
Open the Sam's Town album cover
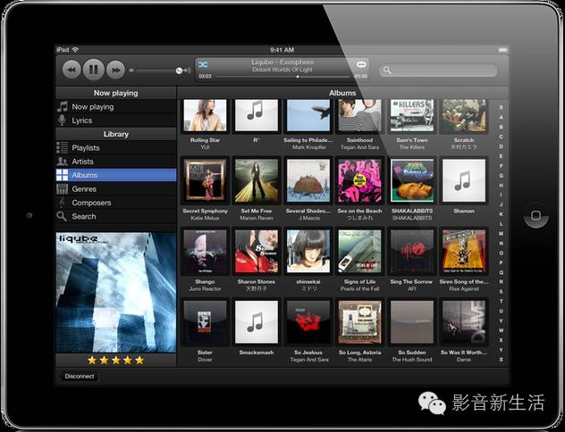coord(412,115)
